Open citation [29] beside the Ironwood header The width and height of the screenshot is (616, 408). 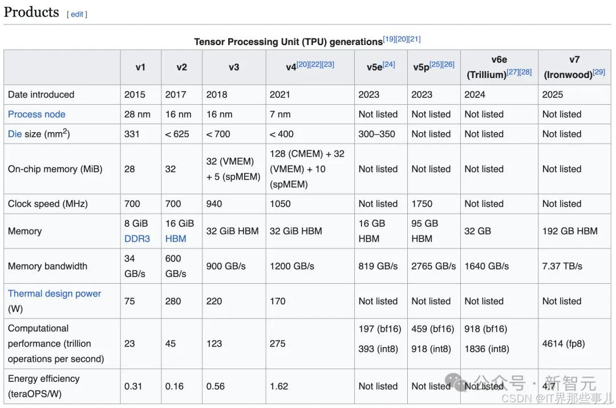point(599,72)
